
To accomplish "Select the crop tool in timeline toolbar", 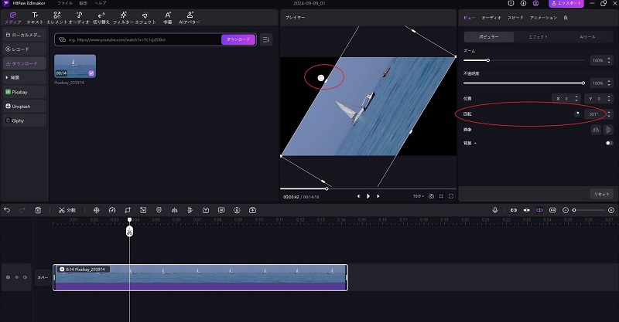I will click(128, 210).
